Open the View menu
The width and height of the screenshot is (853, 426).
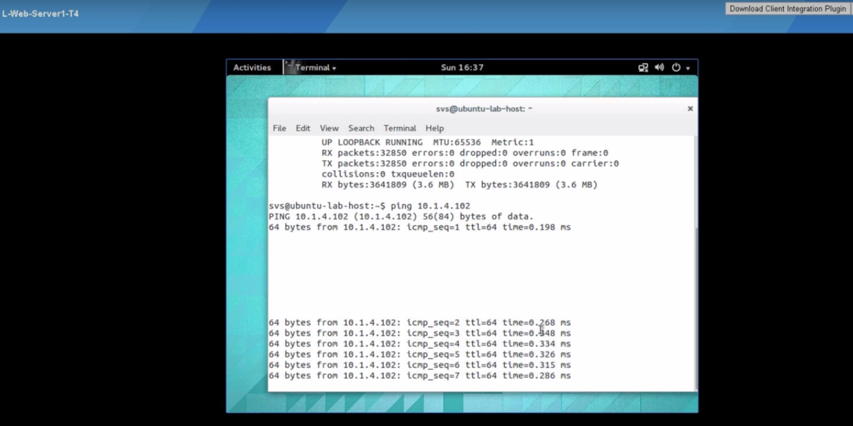pos(329,128)
